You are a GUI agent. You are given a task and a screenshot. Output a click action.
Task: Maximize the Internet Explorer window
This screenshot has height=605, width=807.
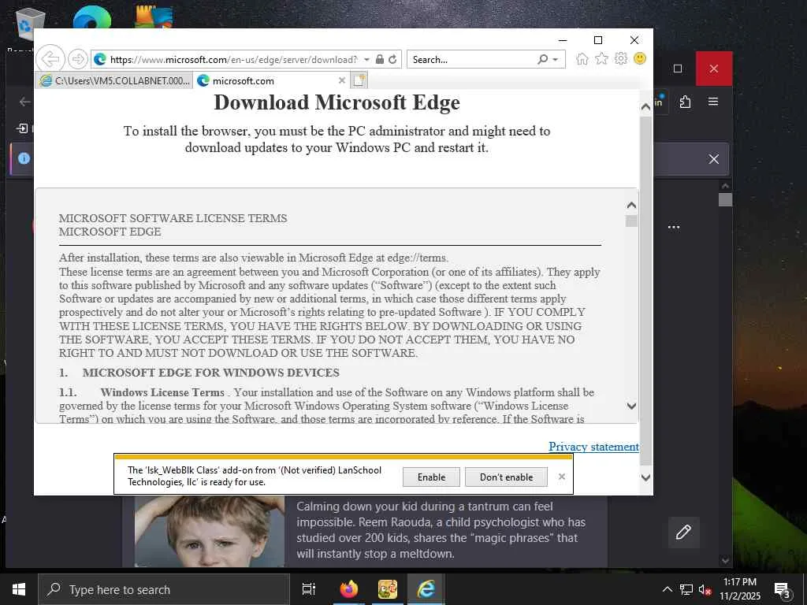(x=598, y=40)
